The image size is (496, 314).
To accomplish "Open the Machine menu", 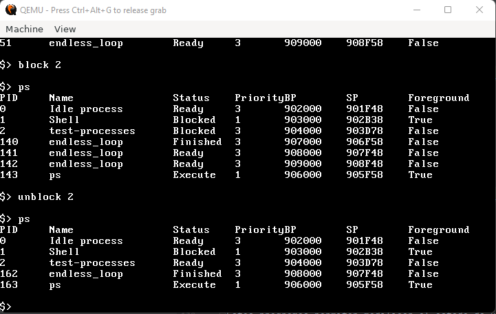I will coord(24,29).
